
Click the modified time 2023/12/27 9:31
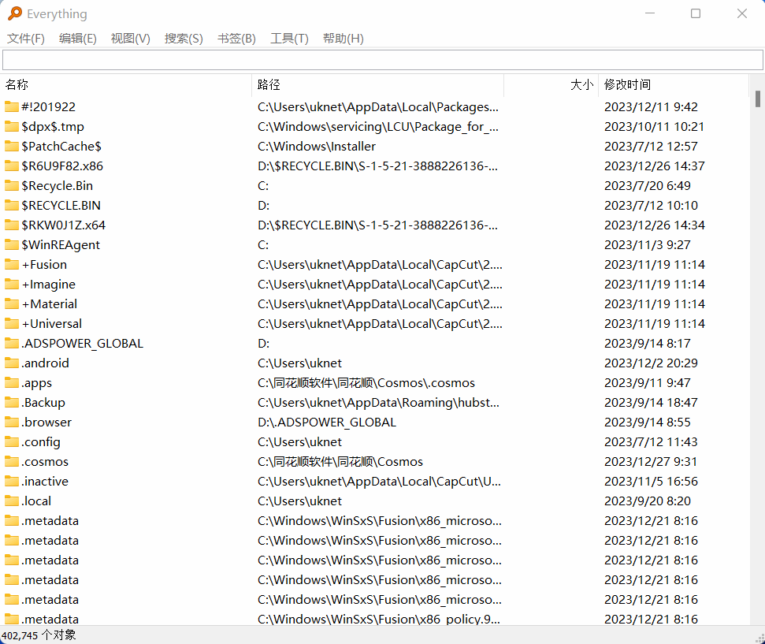tap(651, 461)
